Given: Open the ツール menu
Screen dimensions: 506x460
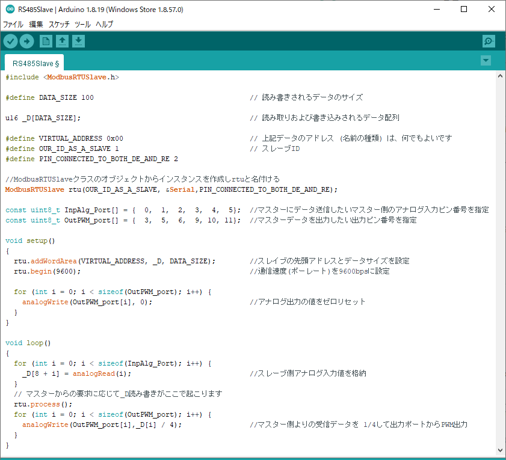Looking at the screenshot, I should [x=82, y=25].
